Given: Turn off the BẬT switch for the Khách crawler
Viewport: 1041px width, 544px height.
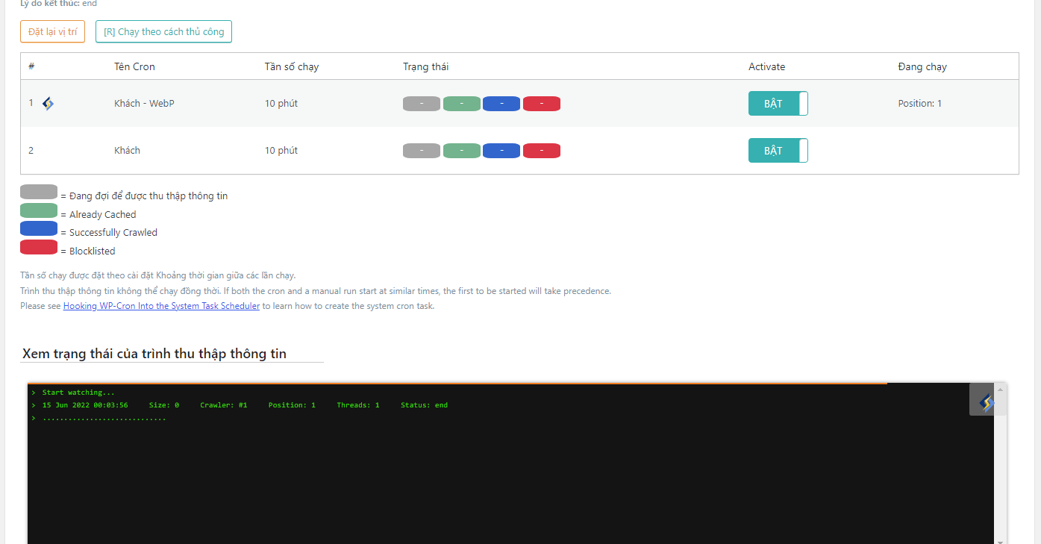Looking at the screenshot, I should click(x=778, y=150).
